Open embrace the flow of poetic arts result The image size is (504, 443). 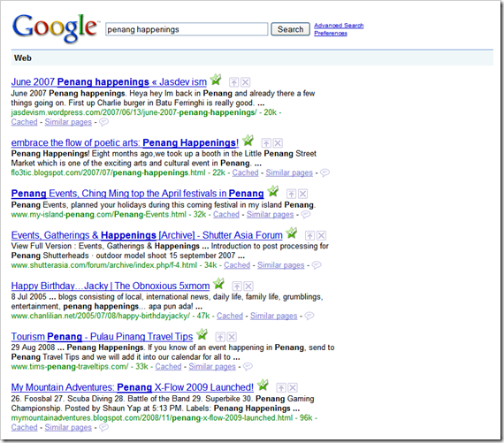click(x=125, y=142)
